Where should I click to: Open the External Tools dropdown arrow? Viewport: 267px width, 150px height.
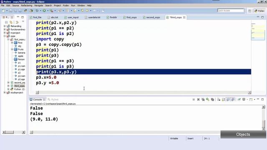55,11
